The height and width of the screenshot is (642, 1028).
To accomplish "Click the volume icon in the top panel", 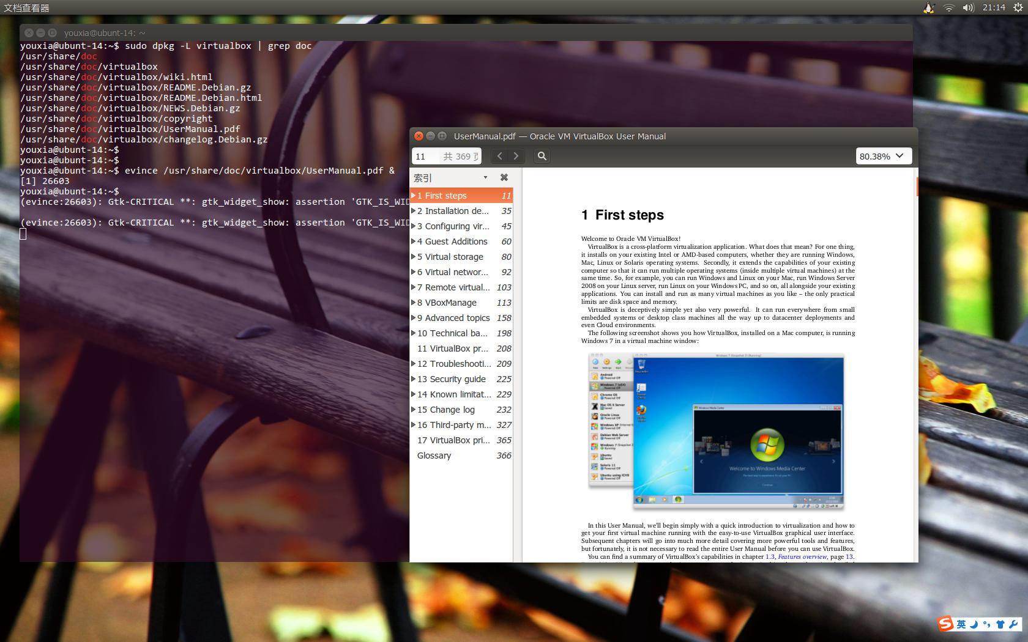I will coord(969,7).
